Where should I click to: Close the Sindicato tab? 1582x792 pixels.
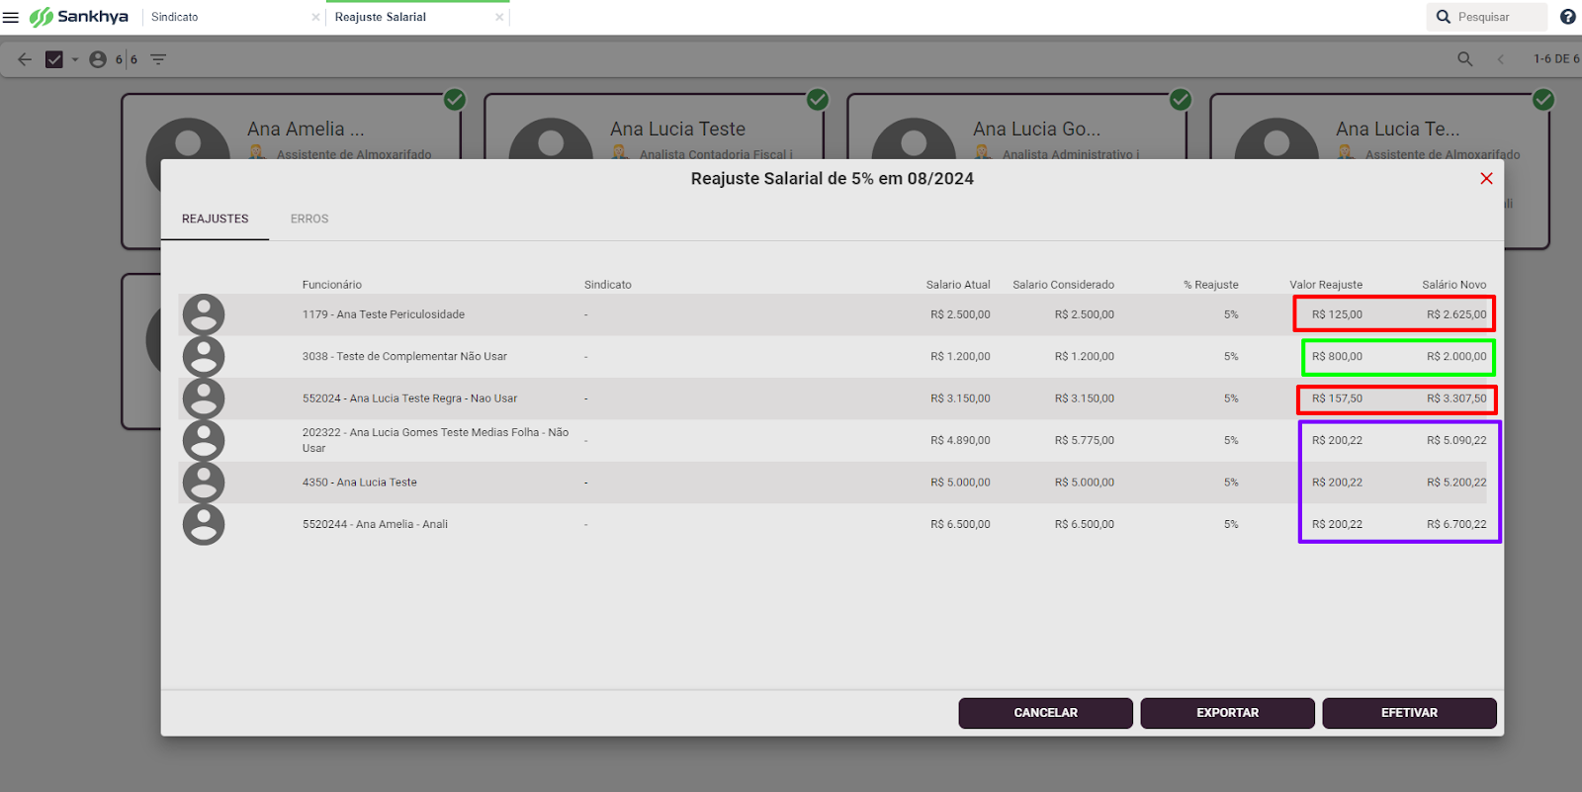point(315,17)
